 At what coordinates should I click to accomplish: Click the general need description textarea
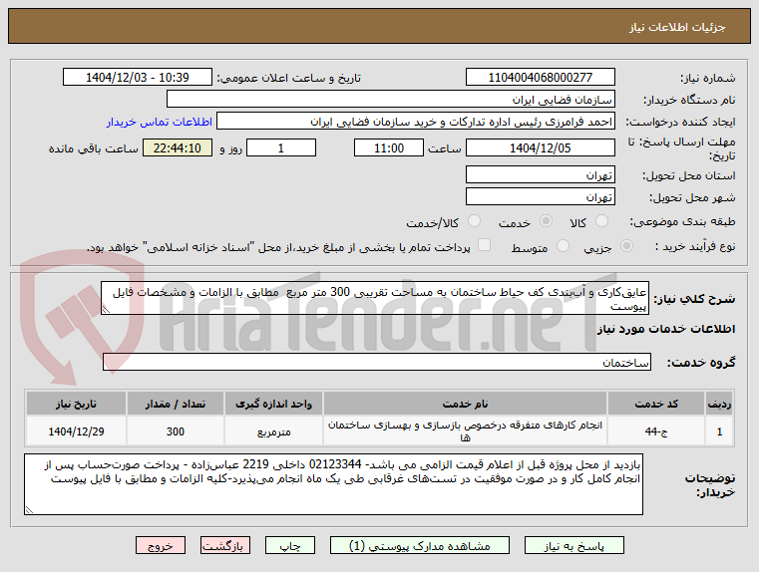pos(375,299)
